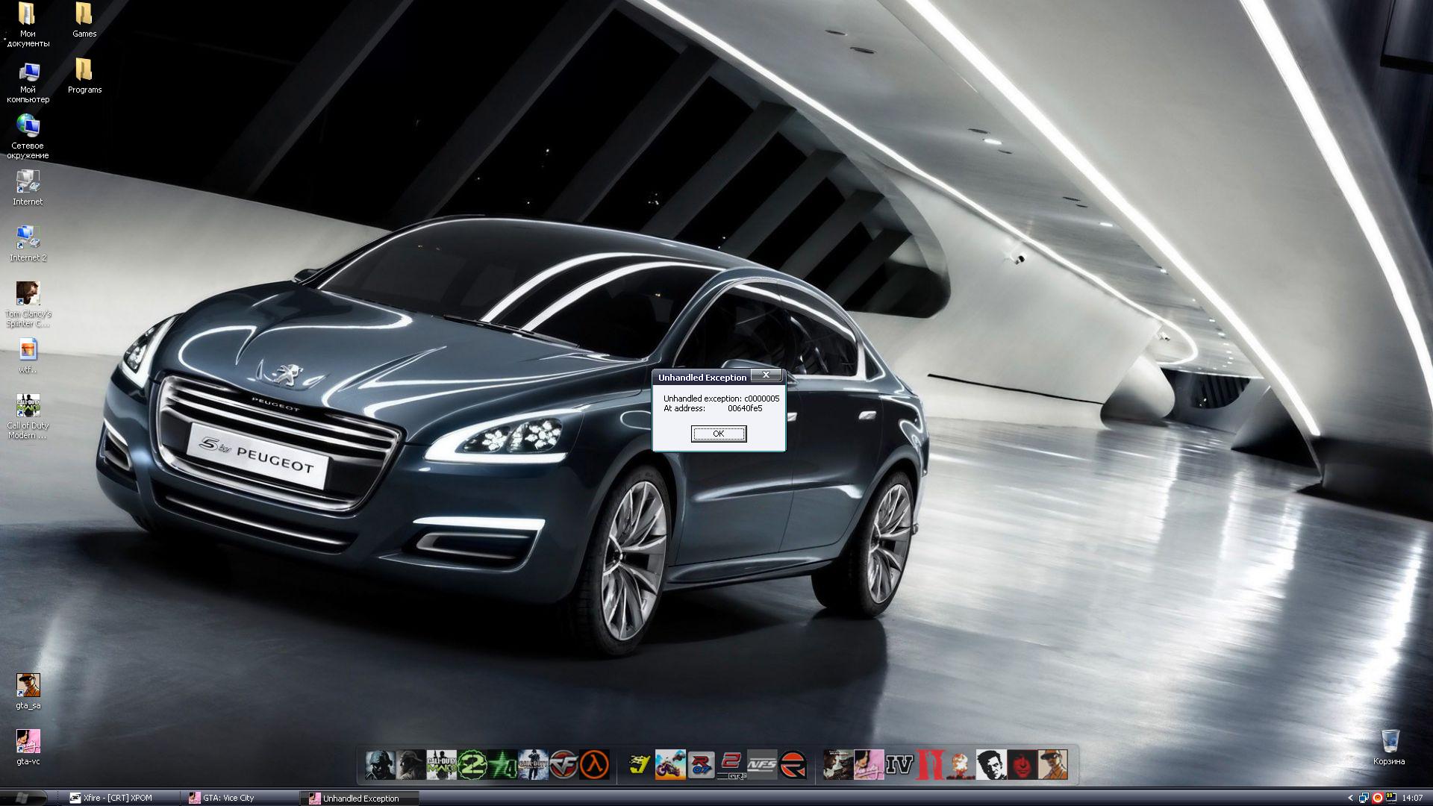
Task: Launch CrossFire CF dock icon
Action: 564,765
